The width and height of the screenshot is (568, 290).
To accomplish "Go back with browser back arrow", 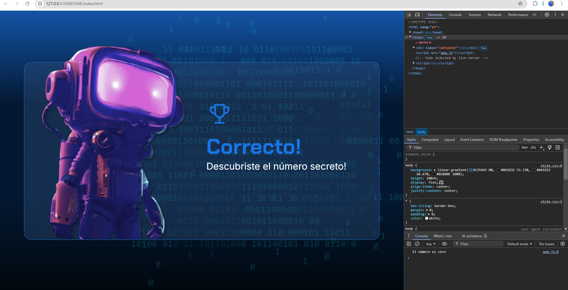I will [6, 4].
